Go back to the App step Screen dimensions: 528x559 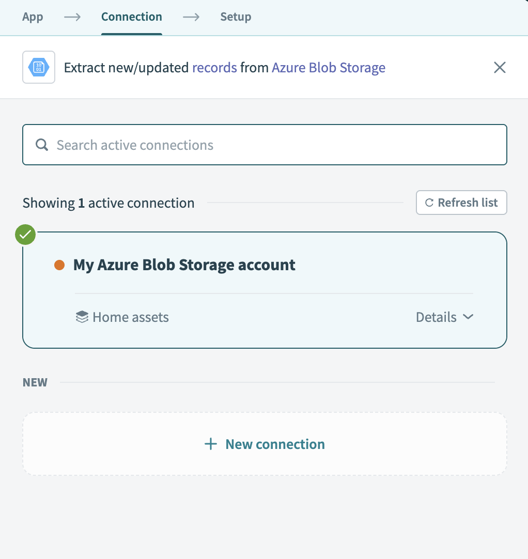[33, 17]
